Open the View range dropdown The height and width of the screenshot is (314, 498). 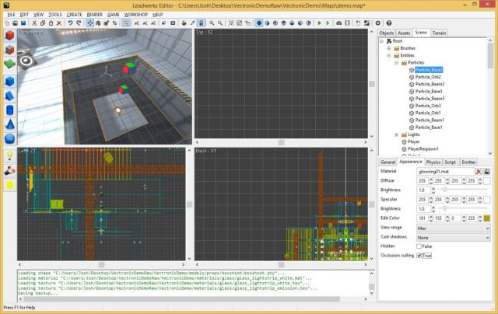(454, 228)
